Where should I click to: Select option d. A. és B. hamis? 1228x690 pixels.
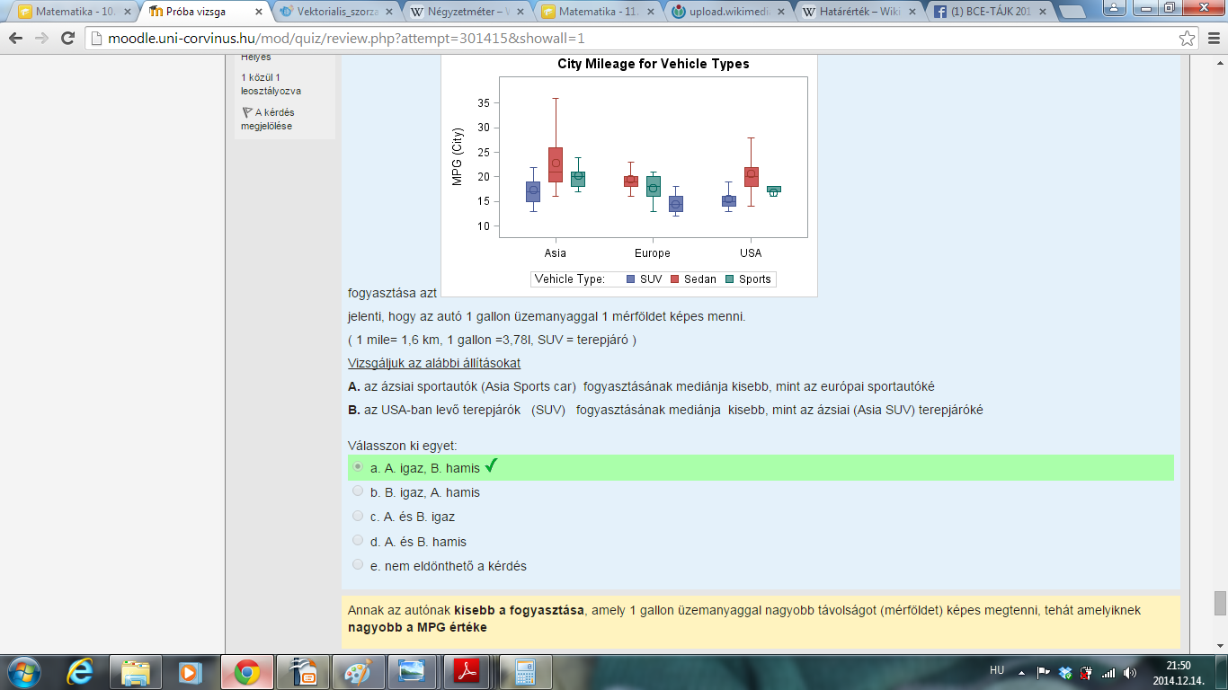358,541
